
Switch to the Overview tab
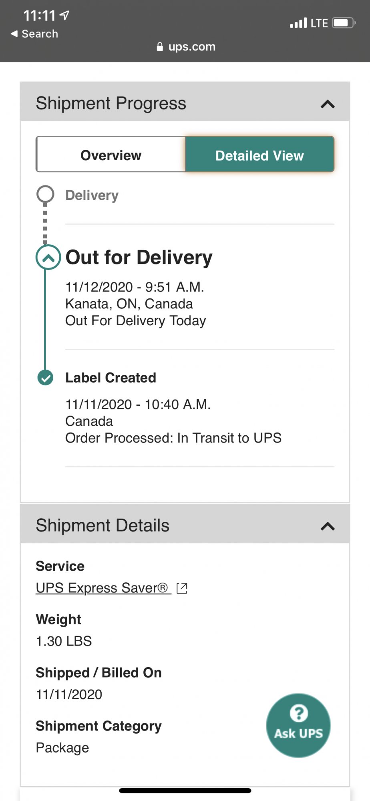click(111, 155)
